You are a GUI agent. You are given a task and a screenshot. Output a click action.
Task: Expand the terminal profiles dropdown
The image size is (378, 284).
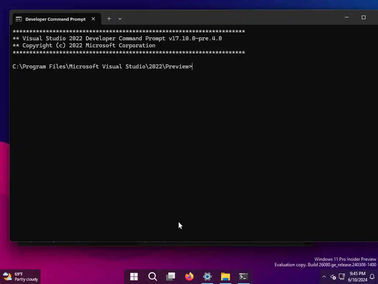pos(120,19)
